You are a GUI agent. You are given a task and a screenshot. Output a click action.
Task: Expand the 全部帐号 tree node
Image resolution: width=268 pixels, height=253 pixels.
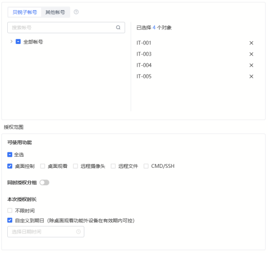point(11,42)
